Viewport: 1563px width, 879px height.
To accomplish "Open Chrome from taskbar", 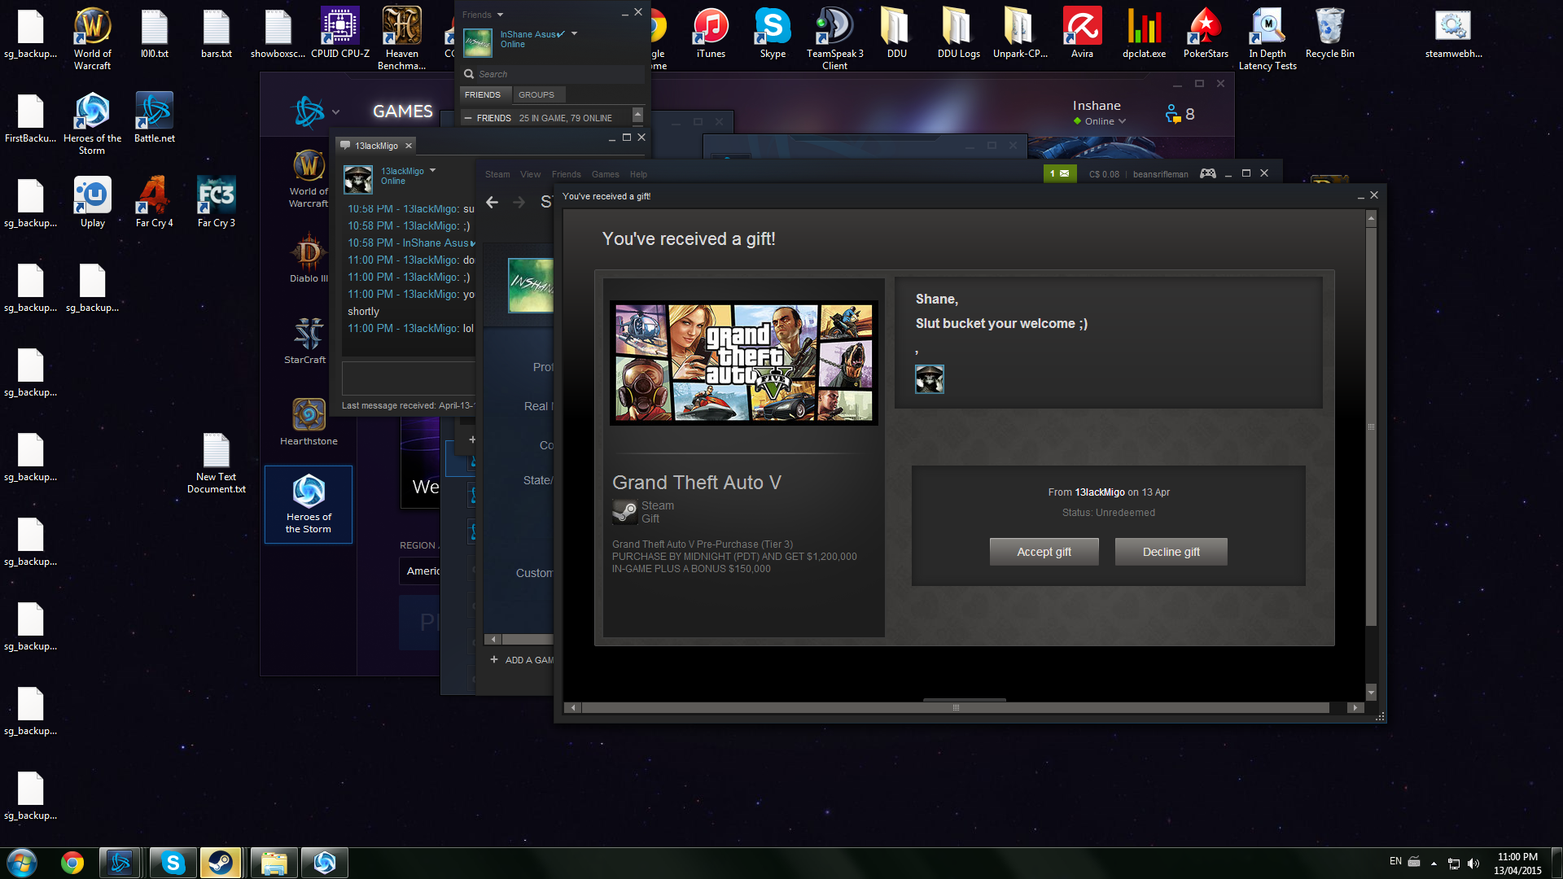I will 72,863.
